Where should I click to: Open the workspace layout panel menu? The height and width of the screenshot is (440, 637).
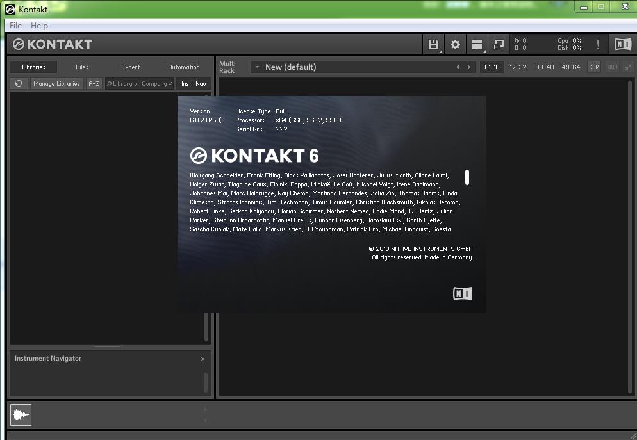point(477,44)
